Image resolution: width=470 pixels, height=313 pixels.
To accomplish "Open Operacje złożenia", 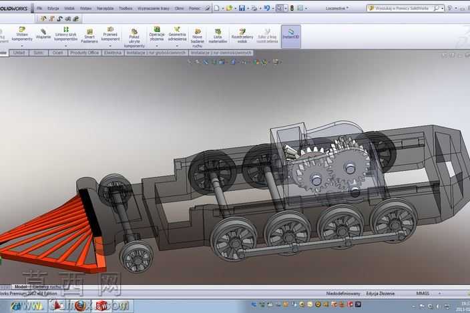I will pyautogui.click(x=157, y=34).
